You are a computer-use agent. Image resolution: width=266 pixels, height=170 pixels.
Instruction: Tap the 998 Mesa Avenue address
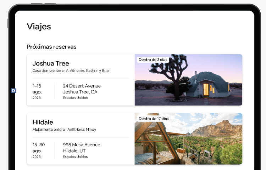tap(82, 145)
